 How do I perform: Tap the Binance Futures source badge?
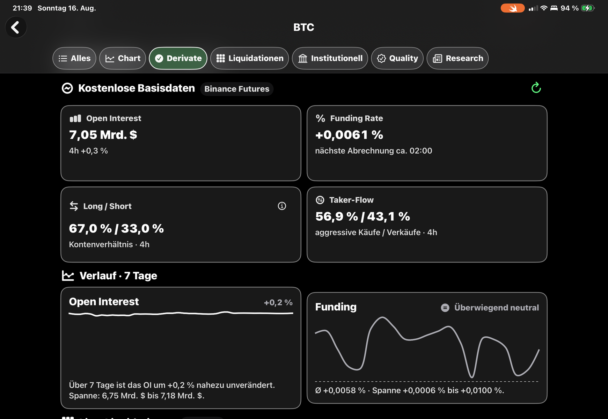(x=237, y=89)
